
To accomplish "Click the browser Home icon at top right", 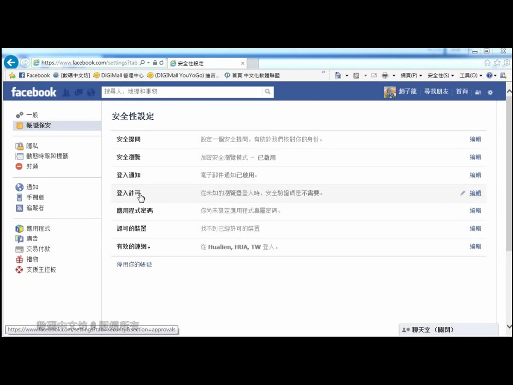I will tap(487, 63).
